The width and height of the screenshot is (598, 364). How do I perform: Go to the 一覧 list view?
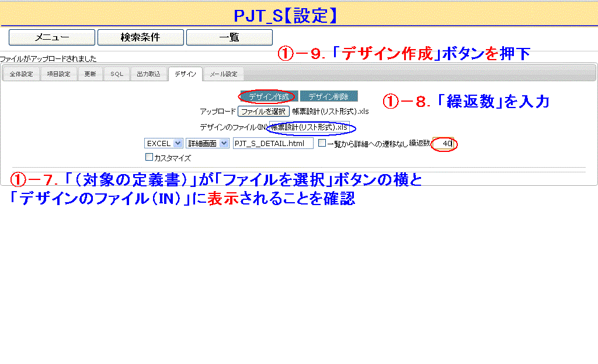(229, 37)
